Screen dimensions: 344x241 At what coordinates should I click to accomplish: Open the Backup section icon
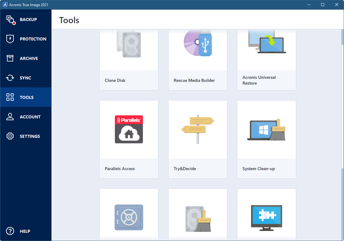pos(11,20)
